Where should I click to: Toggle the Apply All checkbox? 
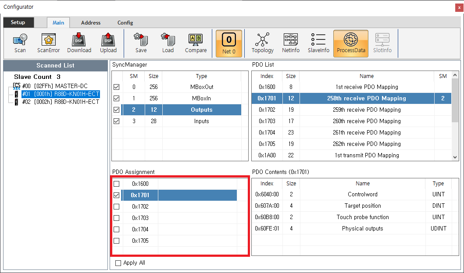118,263
